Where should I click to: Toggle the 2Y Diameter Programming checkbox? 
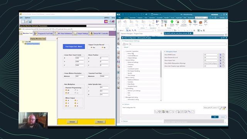pyautogui.click(x=66, y=93)
